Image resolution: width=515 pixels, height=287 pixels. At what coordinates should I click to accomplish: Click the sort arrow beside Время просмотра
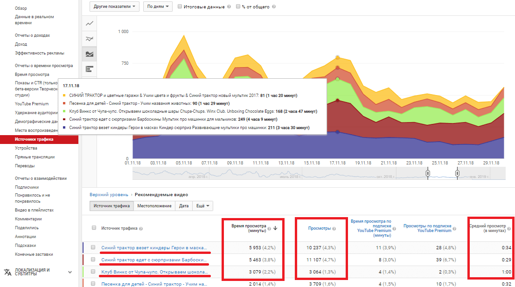[275, 228]
